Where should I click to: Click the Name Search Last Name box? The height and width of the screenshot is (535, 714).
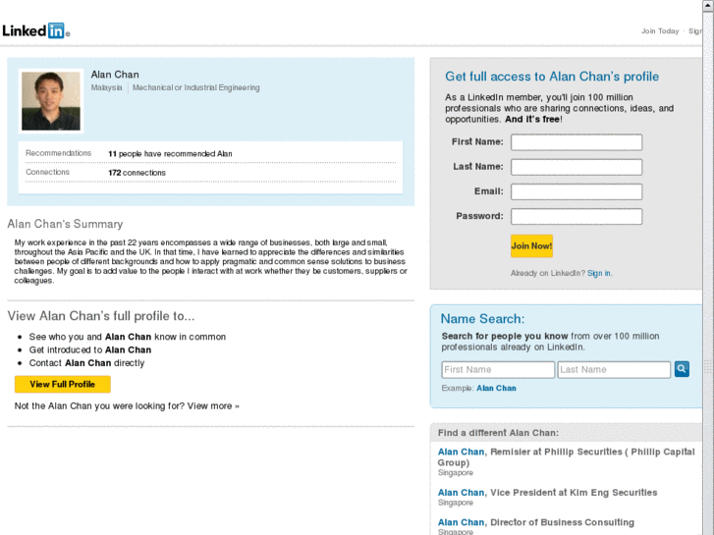click(x=614, y=370)
